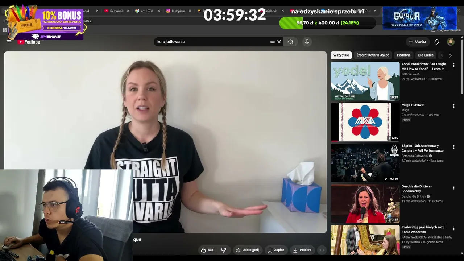Open the notifications bell
The height and width of the screenshot is (261, 464).
[437, 42]
